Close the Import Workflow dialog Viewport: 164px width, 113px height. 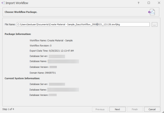[x=159, y=3]
